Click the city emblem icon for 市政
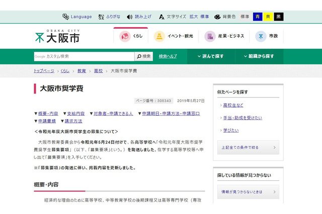Viewport: 322px width, 214px height. coord(261,36)
